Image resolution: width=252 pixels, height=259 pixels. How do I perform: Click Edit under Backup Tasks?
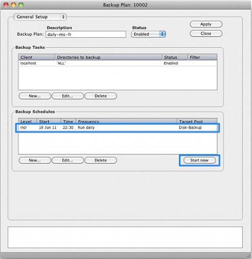coord(68,96)
